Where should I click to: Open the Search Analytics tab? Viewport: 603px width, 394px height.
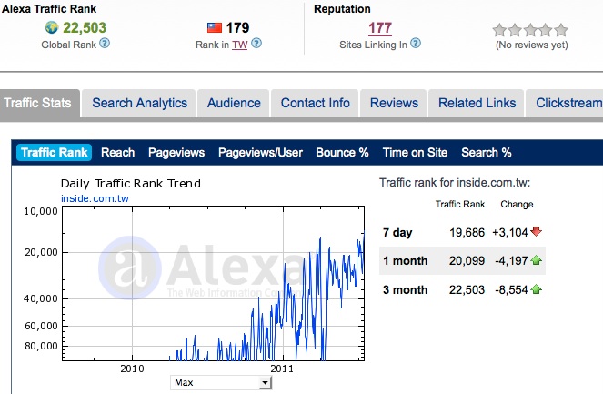tap(139, 103)
